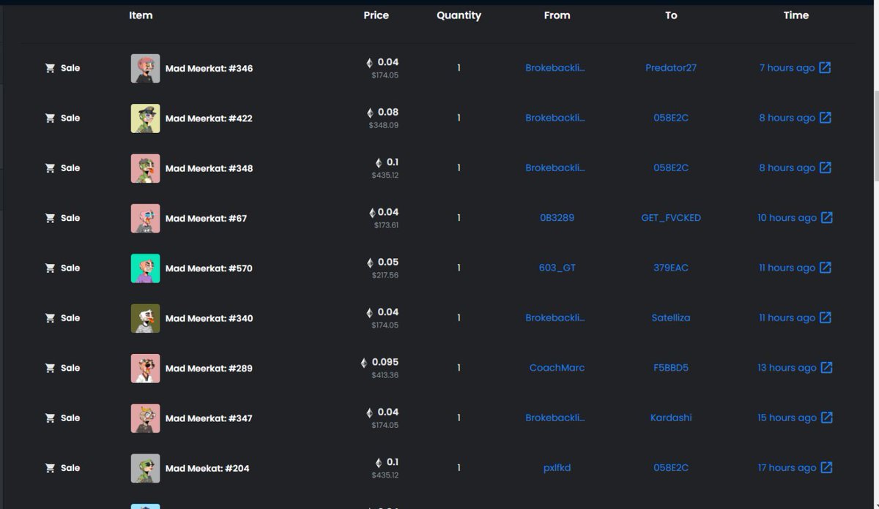Open buyer profile Predator27
Image resolution: width=879 pixels, height=509 pixels.
pos(671,68)
